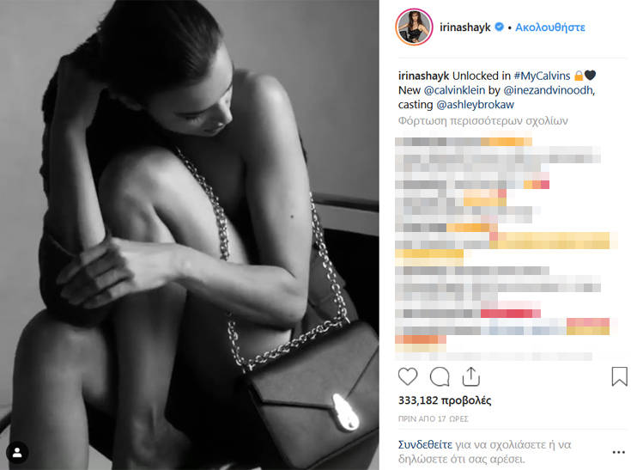Open the #MyCalvins hashtag link
631x470 pixels.
(x=542, y=76)
